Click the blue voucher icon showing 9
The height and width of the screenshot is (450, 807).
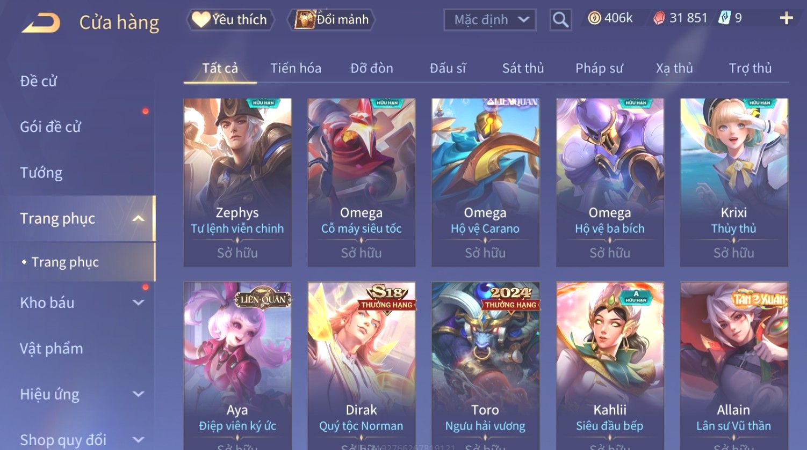(x=724, y=18)
